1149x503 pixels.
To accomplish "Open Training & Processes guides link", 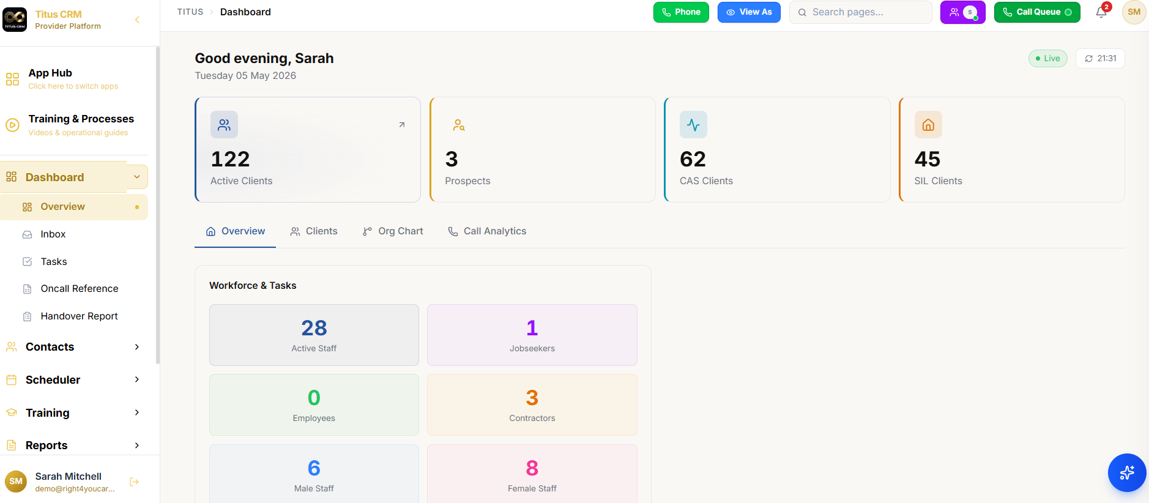I will click(x=78, y=133).
